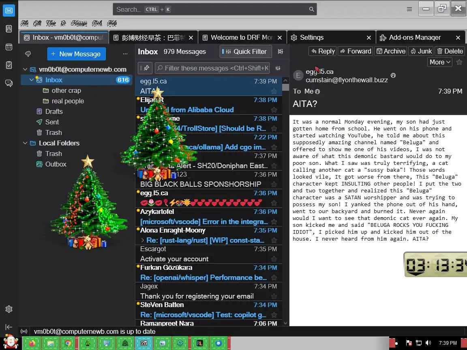Star the Alibaba Cloud message
The width and height of the screenshot is (467, 350).
[x=274, y=110]
